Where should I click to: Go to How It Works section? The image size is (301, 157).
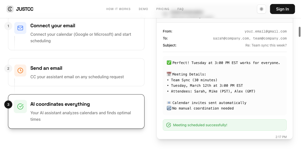[x=118, y=9]
